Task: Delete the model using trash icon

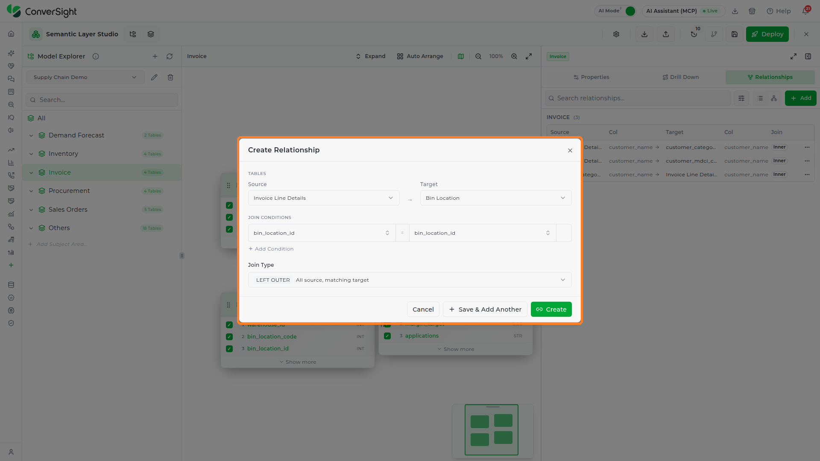Action: pos(170,77)
